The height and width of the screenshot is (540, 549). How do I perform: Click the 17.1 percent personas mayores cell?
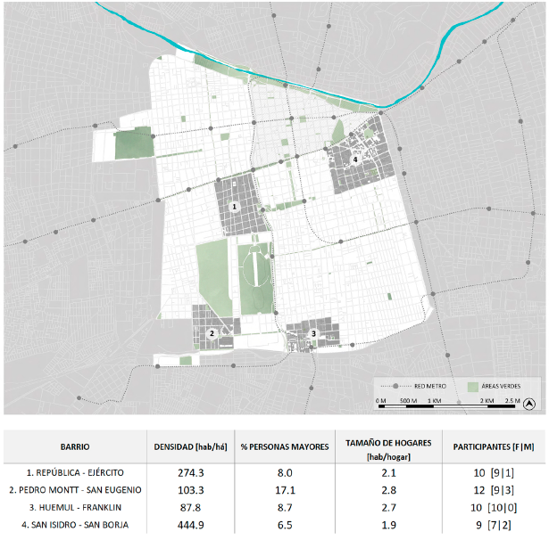point(284,489)
